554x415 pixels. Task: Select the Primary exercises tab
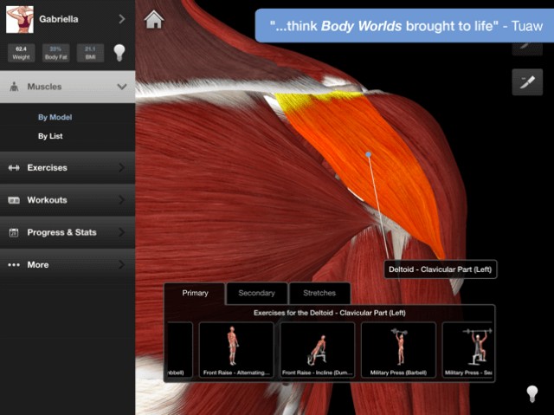tap(195, 294)
